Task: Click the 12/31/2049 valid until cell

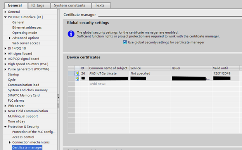Action: point(226,73)
